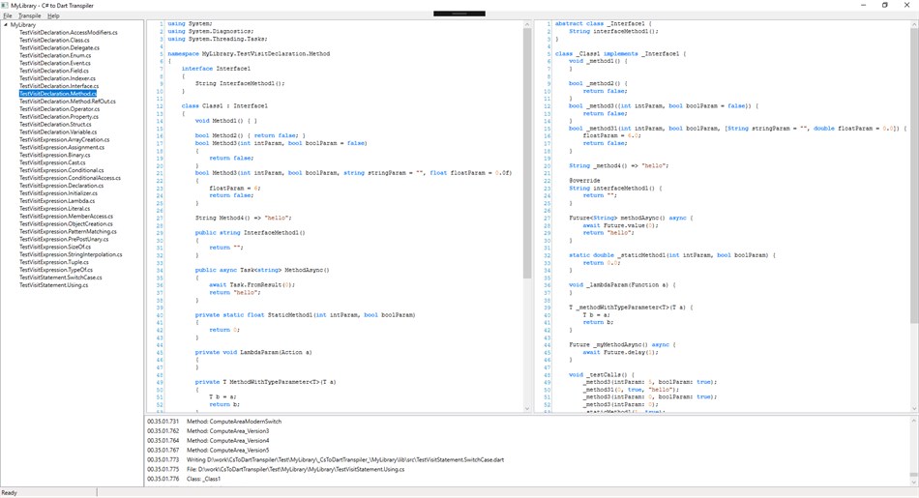
Task: Select TestVisitStatement.Using.cs file
Action: coord(53,284)
